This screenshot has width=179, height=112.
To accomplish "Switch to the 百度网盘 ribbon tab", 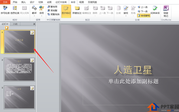I will (92, 2).
